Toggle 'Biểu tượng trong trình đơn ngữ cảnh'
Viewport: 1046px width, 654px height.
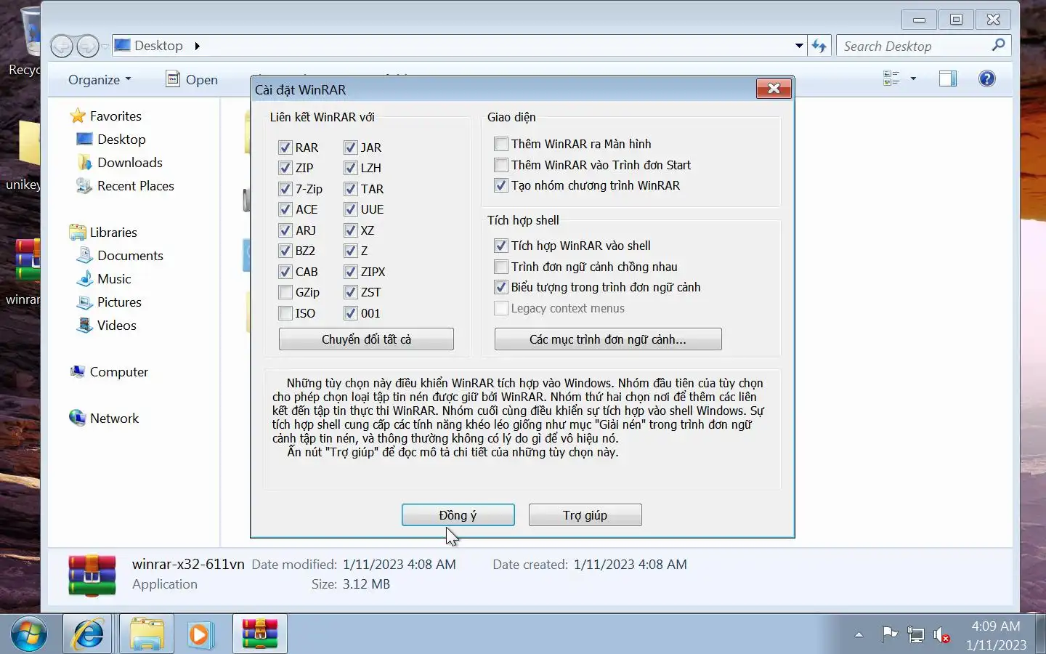tap(501, 287)
